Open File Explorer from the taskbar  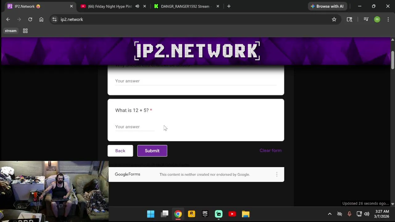246,214
